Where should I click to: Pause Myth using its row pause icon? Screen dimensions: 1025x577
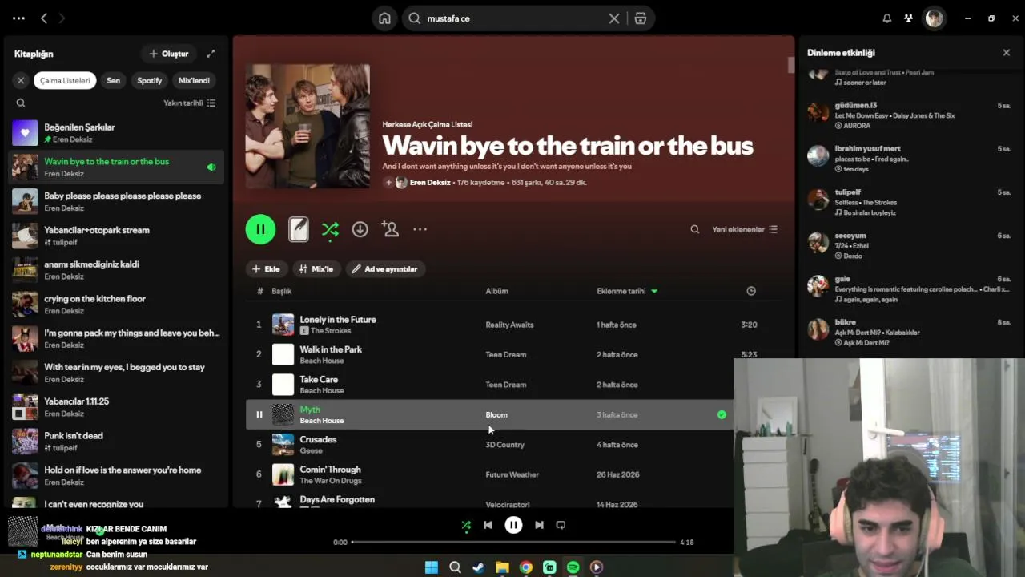click(259, 414)
